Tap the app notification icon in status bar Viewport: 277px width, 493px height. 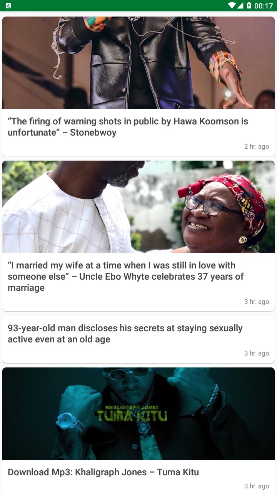point(8,6)
